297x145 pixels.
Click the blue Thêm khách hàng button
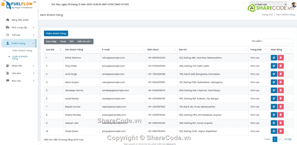point(56,33)
